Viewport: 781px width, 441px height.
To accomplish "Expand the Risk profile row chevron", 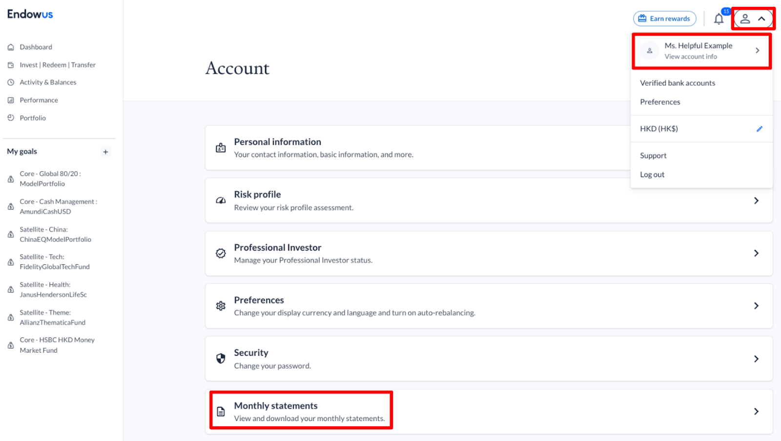I will pos(756,200).
